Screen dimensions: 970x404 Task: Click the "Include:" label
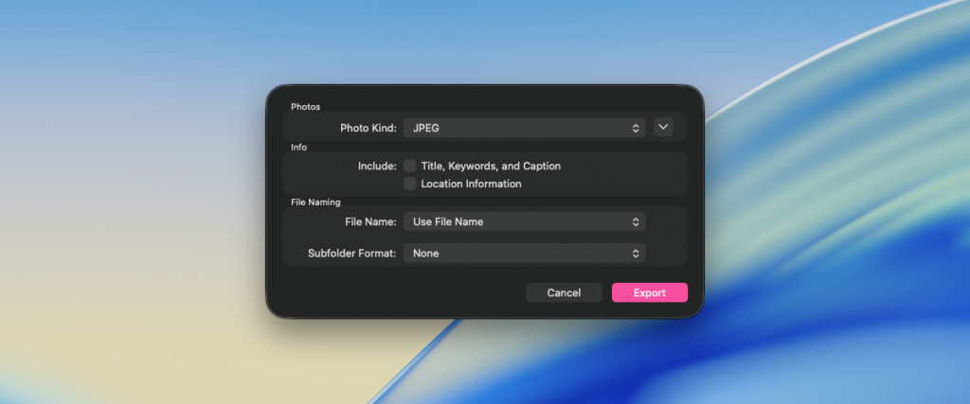click(x=377, y=166)
